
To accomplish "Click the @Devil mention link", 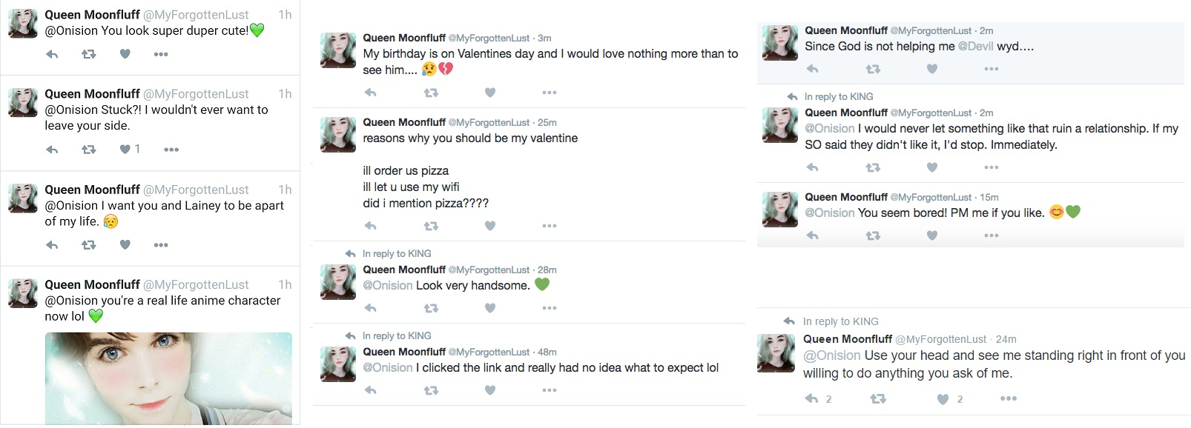I will 975,46.
